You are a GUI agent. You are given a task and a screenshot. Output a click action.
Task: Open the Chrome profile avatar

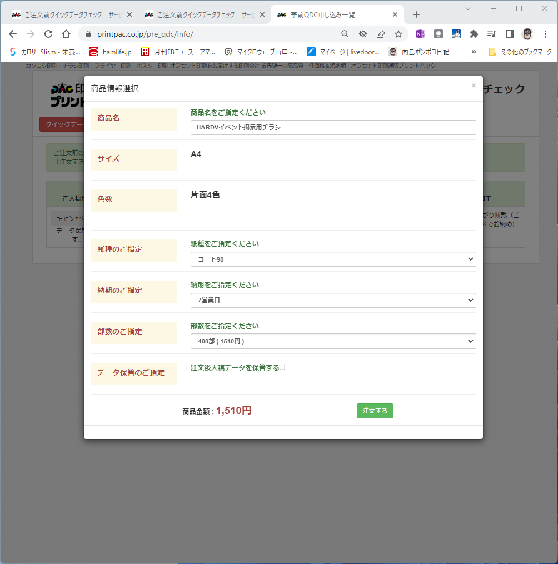click(527, 34)
